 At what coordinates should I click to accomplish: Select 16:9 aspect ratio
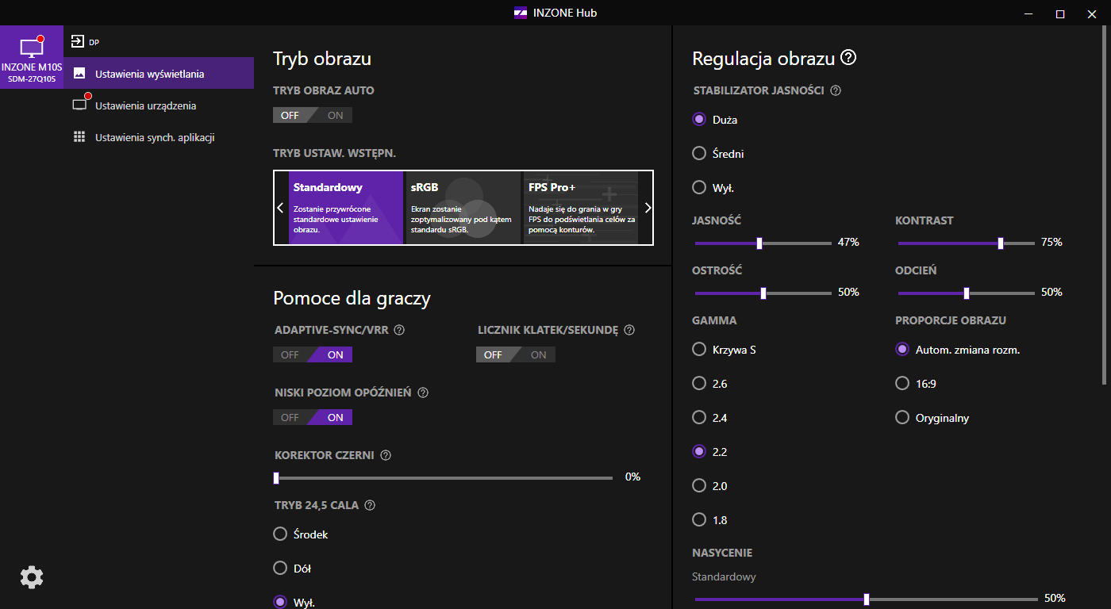point(902,383)
